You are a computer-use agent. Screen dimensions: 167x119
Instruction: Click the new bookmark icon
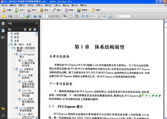click(30, 29)
